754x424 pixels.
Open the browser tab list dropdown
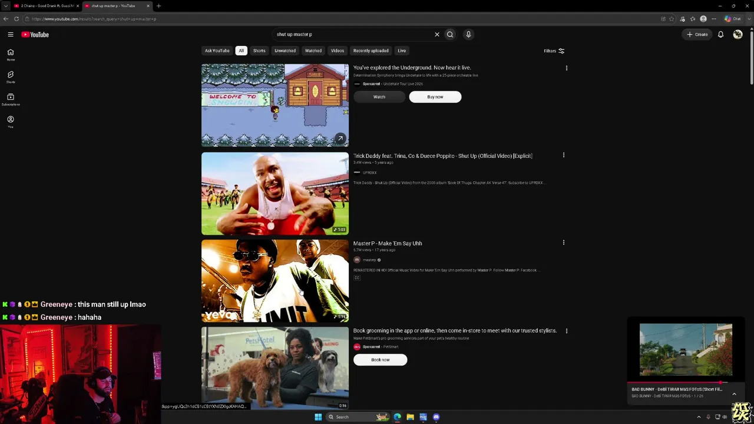6,6
